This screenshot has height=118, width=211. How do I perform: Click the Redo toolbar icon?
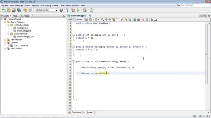point(30,10)
